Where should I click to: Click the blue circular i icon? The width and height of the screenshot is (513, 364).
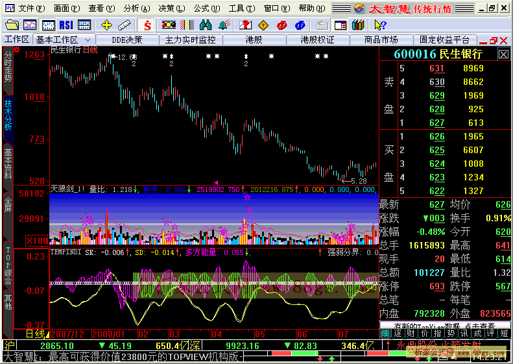(300, 25)
